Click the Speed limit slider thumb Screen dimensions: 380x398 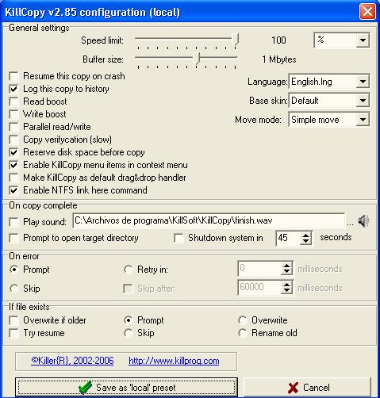coord(236,40)
